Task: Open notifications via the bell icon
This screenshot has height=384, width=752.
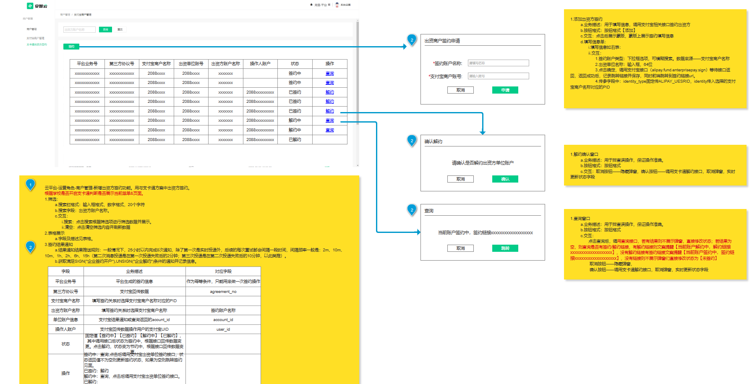Action: pyautogui.click(x=311, y=5)
